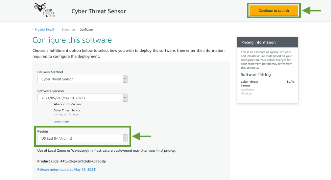Click the $0/hr price value
The width and height of the screenshot is (331, 180).
(290, 82)
